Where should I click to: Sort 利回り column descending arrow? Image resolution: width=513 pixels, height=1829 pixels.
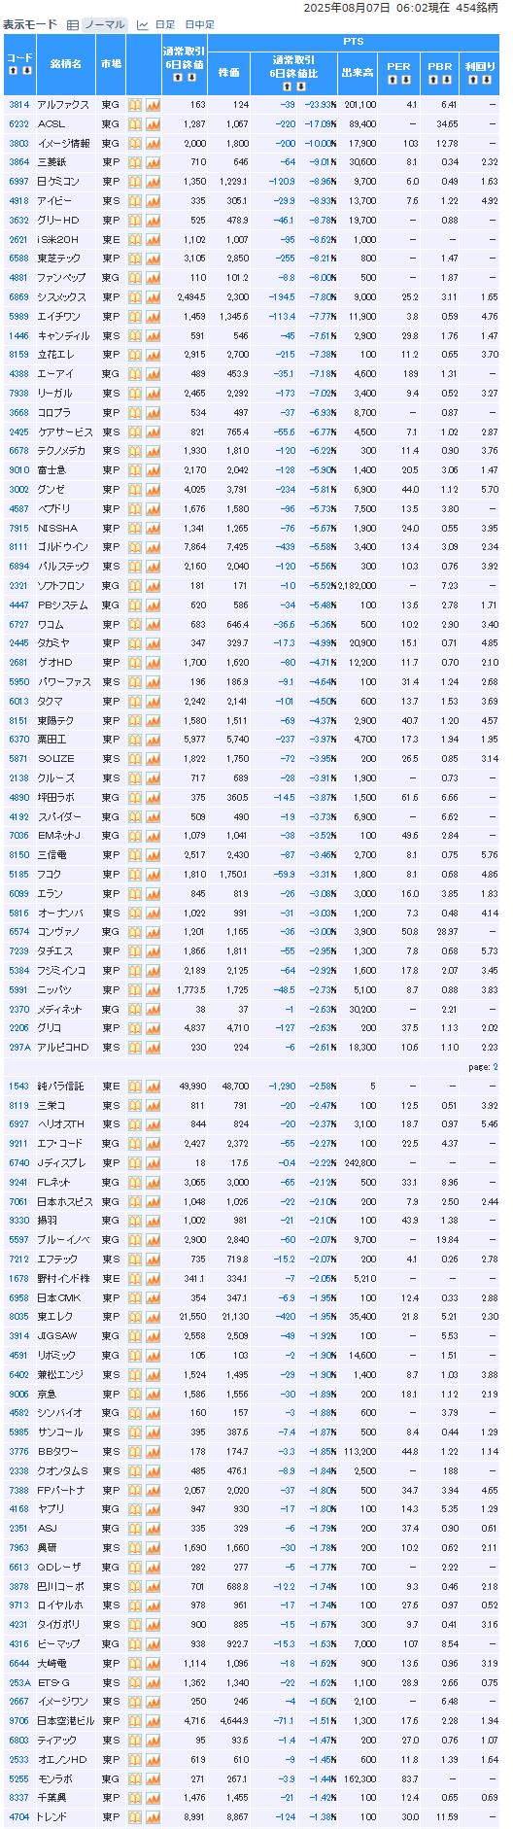pyautogui.click(x=488, y=80)
